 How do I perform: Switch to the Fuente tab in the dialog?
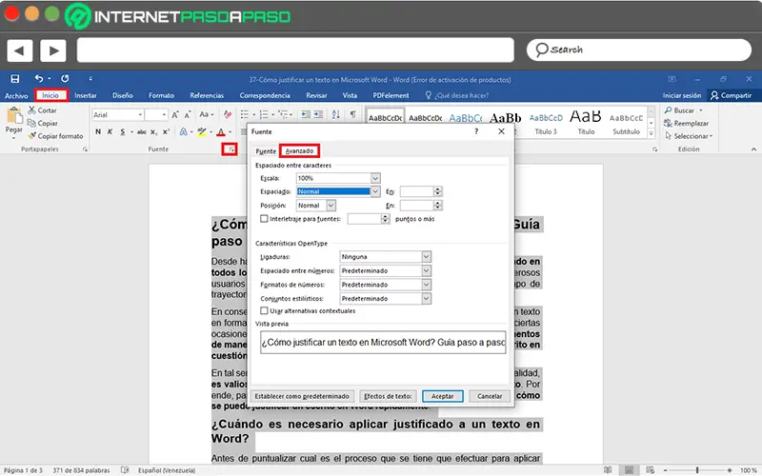tap(266, 151)
